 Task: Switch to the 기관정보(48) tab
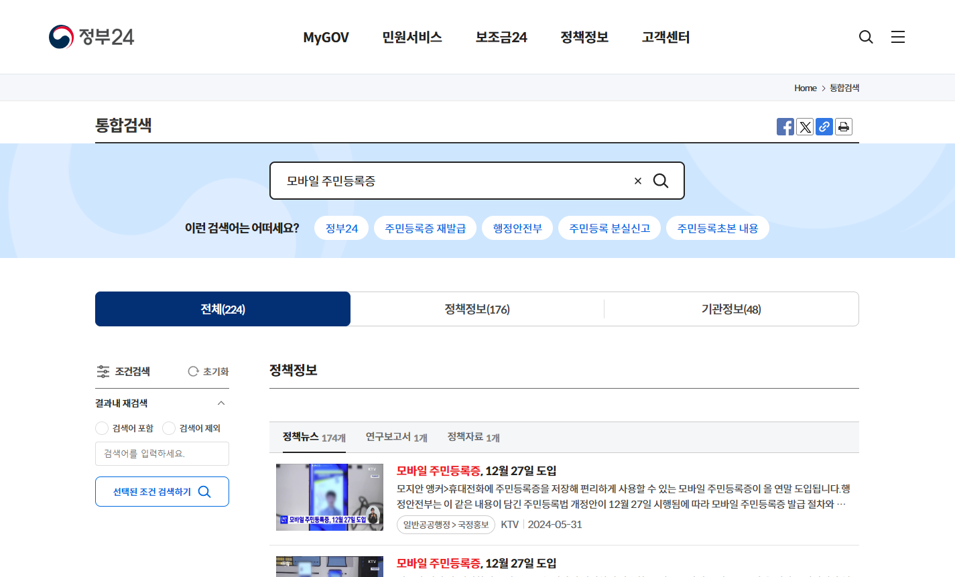point(731,309)
